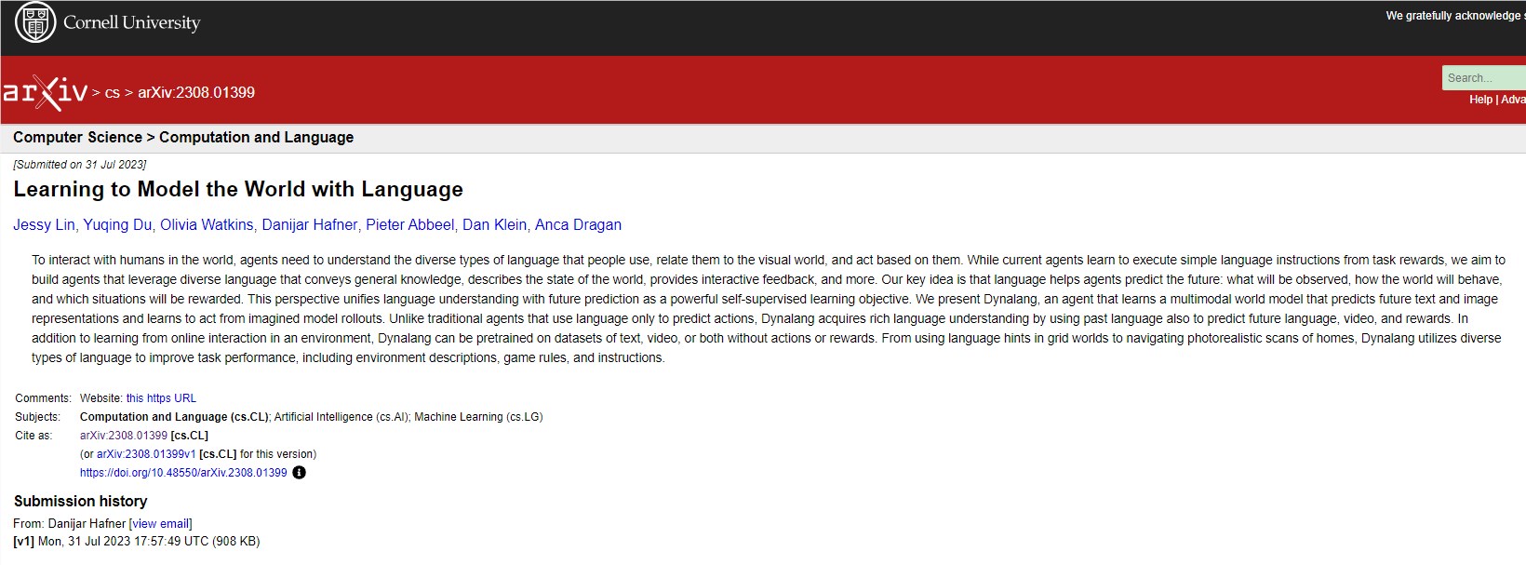Open the doi.org/10.48550 DOI link
Screen dimensions: 1526x565
[x=183, y=473]
